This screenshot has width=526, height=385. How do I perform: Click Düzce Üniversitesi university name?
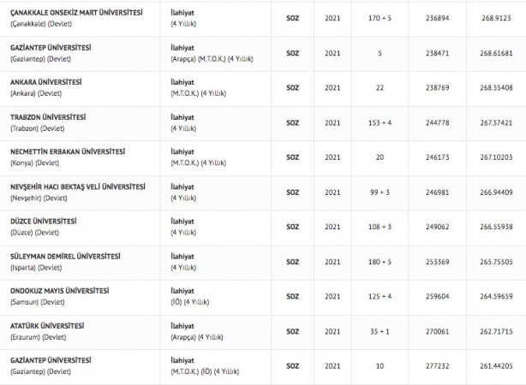point(43,221)
